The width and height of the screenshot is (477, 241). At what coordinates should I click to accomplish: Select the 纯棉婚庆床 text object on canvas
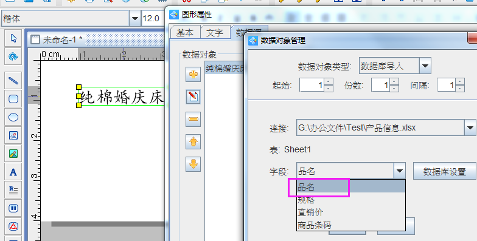point(122,96)
